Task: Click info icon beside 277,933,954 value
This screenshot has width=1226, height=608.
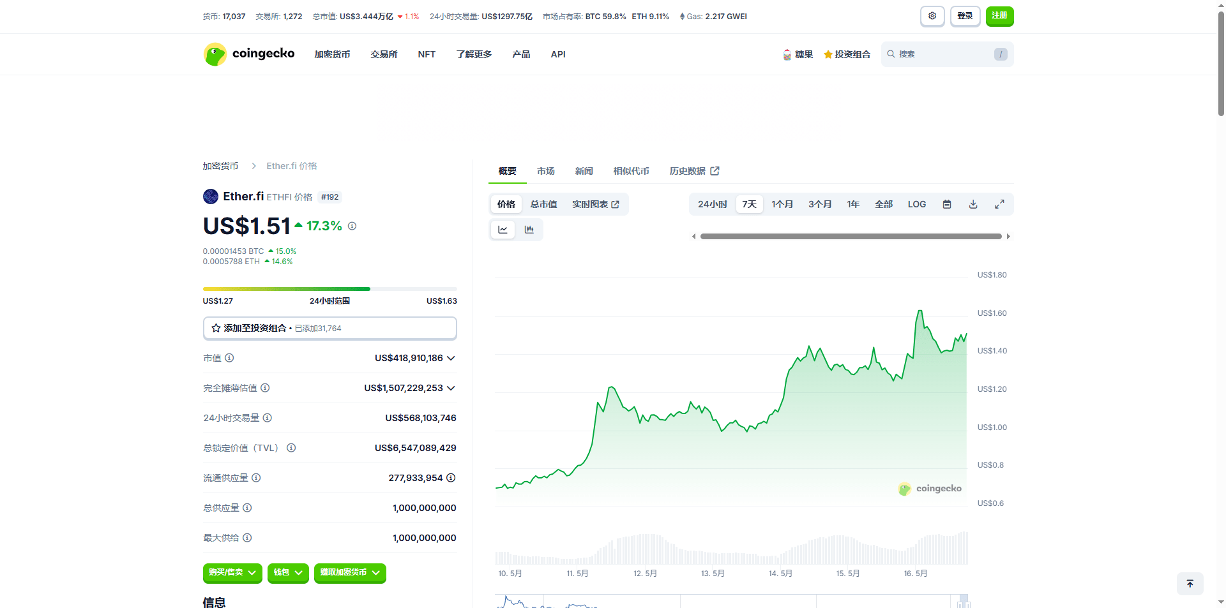Action: coord(451,478)
